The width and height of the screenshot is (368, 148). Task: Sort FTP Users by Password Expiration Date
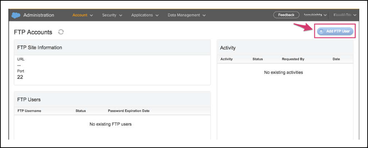click(x=129, y=111)
